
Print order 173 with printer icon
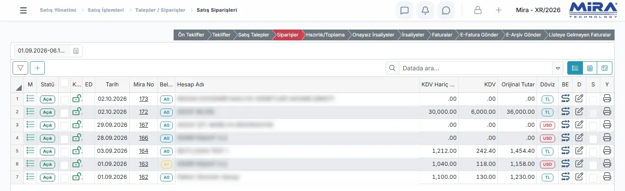[x=607, y=99]
